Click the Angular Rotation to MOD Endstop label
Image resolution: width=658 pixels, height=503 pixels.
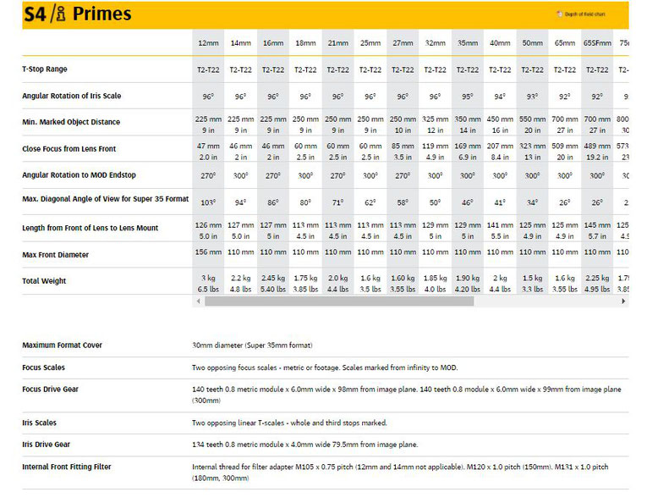(x=79, y=174)
